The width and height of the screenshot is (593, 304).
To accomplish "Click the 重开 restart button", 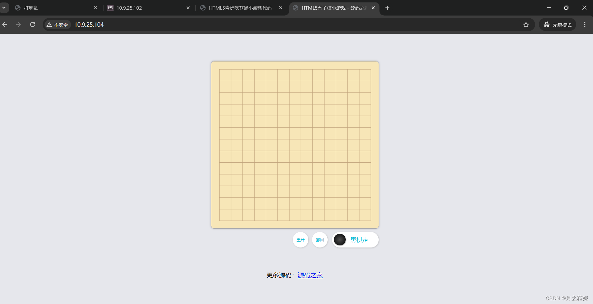I will (x=300, y=240).
